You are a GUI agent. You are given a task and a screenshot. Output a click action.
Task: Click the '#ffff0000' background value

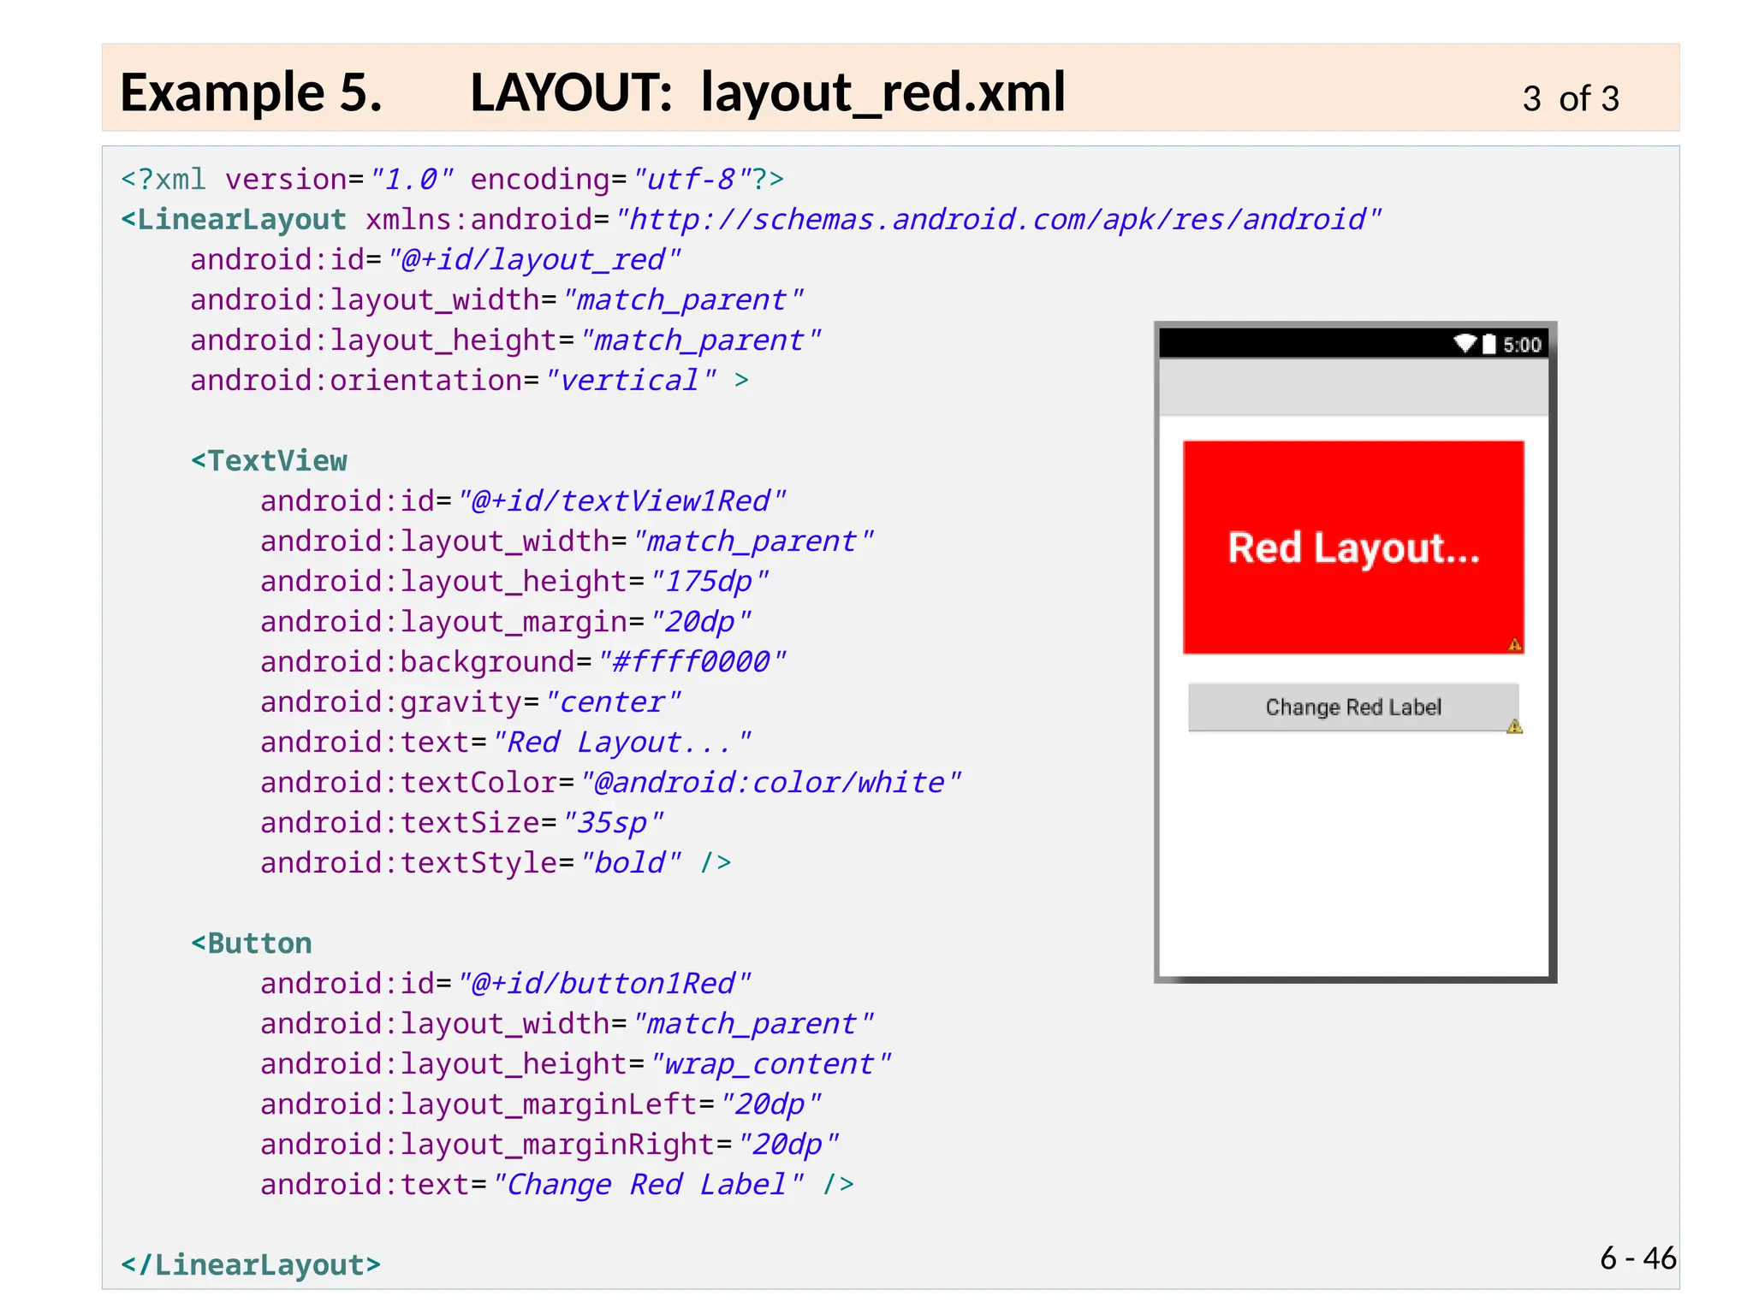point(692,661)
